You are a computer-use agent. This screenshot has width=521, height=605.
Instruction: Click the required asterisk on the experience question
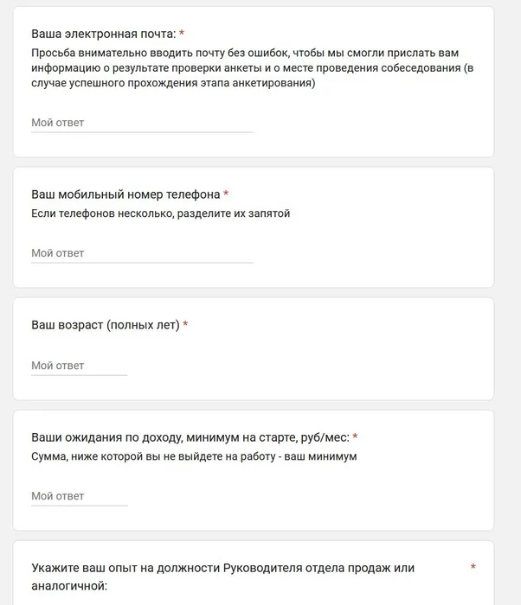[x=473, y=568]
